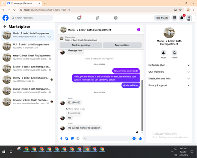This screenshot has height=158, width=197.
Task: Go back with browser back arrow
Action: (x=4, y=10)
